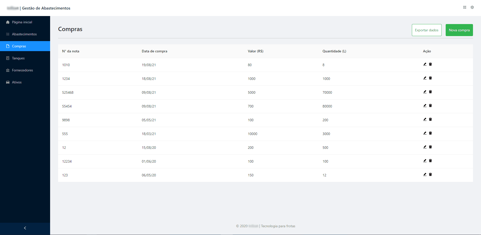Delete purchase note 12234
Image resolution: width=481 pixels, height=235 pixels.
click(430, 161)
